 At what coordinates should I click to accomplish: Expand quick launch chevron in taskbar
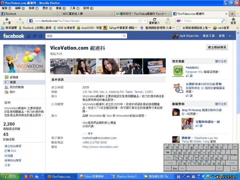(x=42, y=175)
